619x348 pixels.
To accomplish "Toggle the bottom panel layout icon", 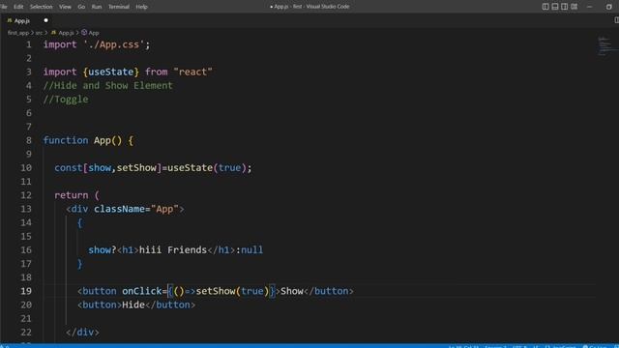I will point(554,7).
